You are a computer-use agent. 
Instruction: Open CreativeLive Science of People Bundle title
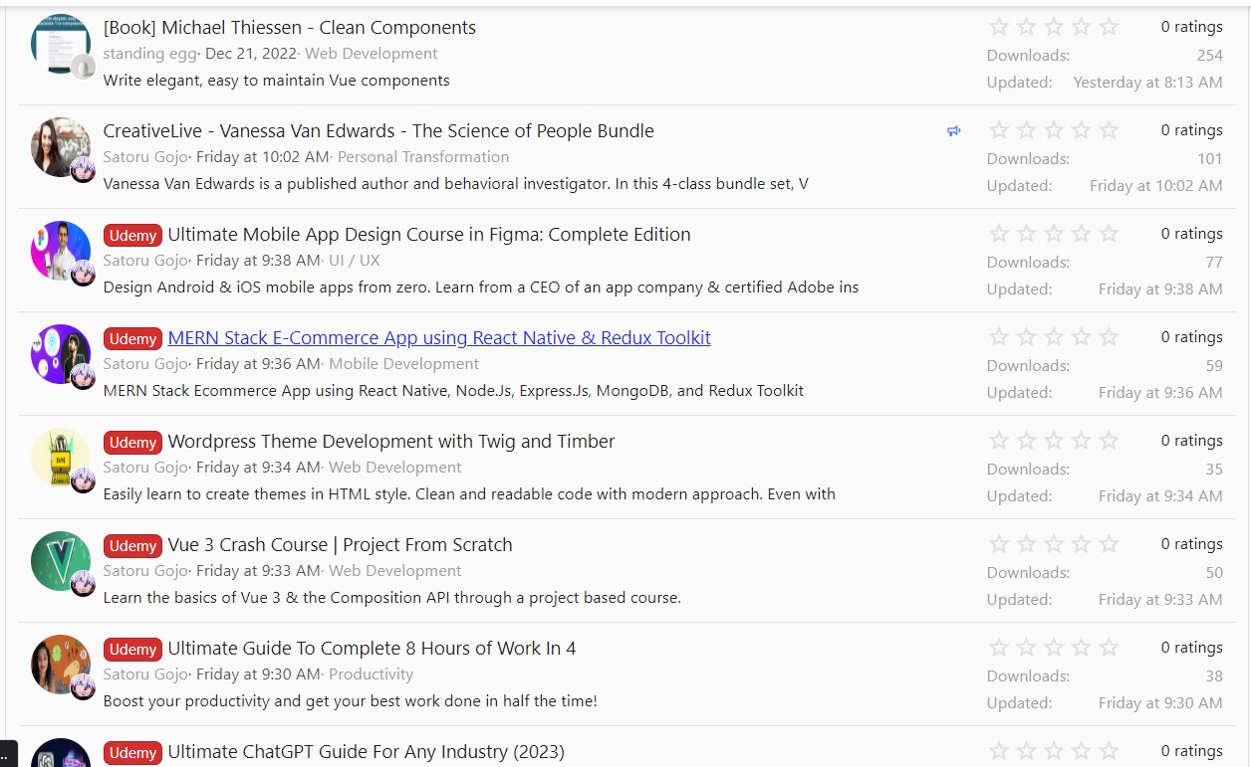(x=378, y=131)
